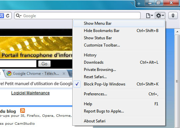Click the Go button on the webpage
The image size is (180, 128).
[44, 64]
